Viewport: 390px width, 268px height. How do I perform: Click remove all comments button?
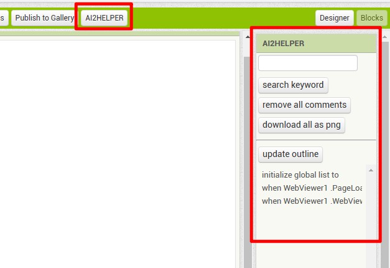[304, 105]
